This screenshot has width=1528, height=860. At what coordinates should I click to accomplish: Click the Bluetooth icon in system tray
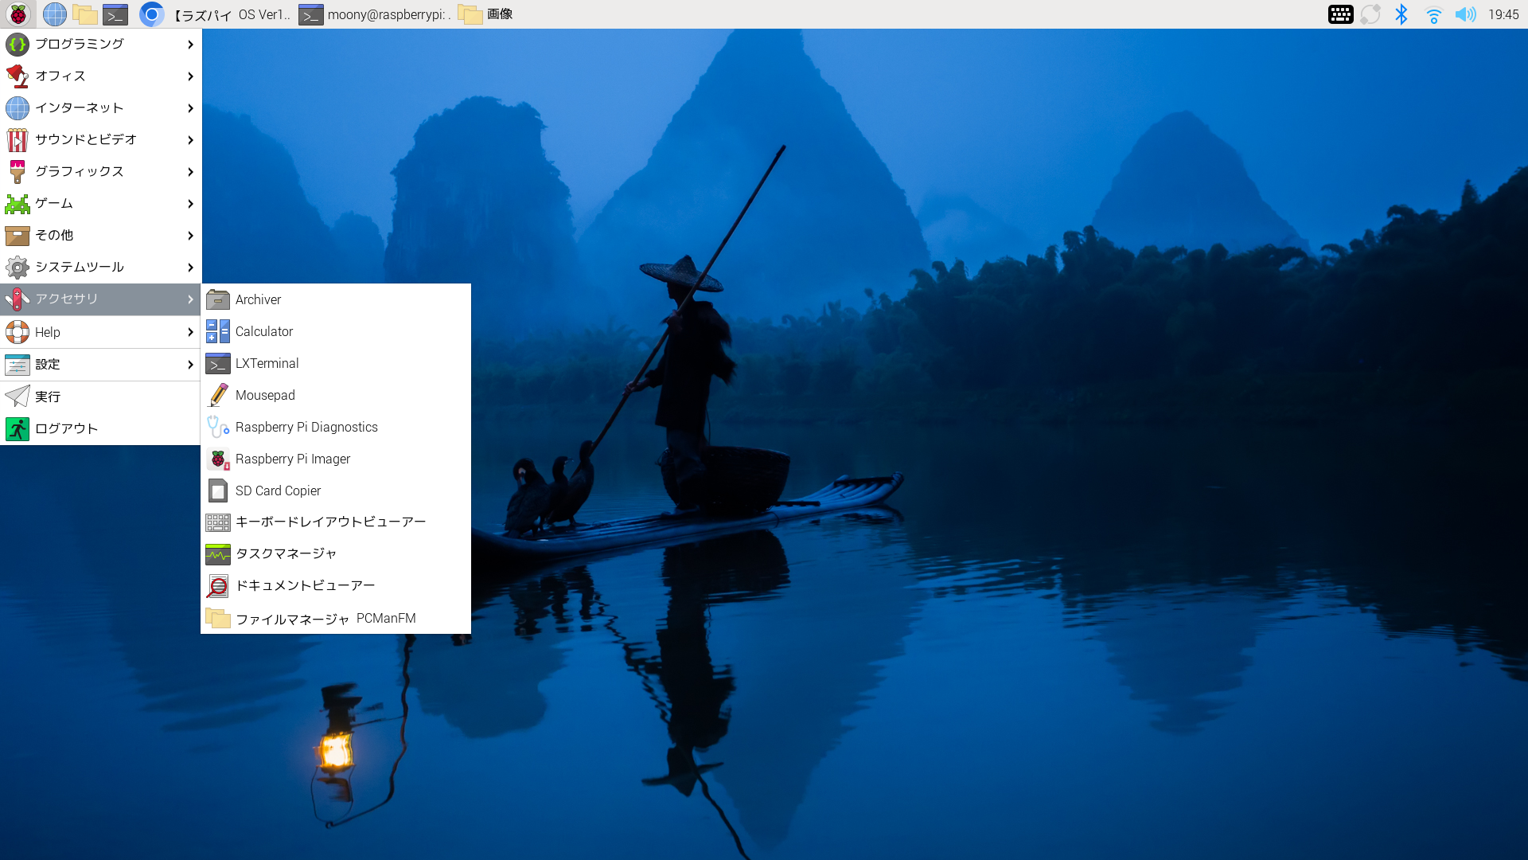pos(1401,14)
